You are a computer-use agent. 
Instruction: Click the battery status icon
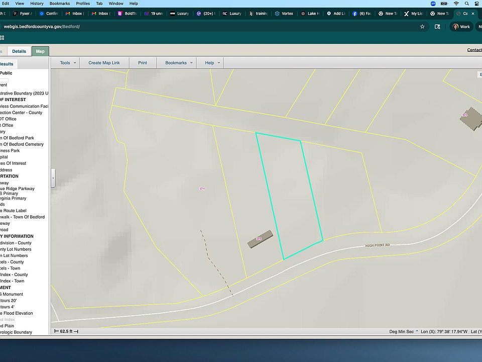(444, 4)
